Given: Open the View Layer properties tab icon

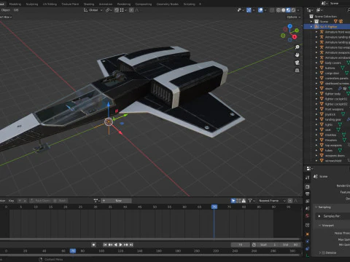Looking at the screenshot, I should click(x=308, y=201).
